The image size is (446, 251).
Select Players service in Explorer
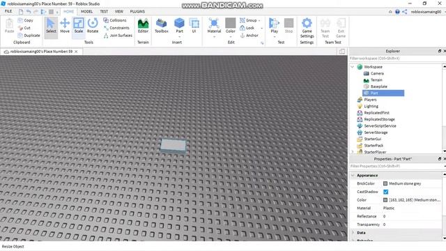(367, 100)
